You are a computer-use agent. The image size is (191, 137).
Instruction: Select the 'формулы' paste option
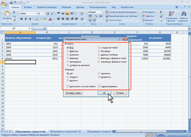coord(68,51)
